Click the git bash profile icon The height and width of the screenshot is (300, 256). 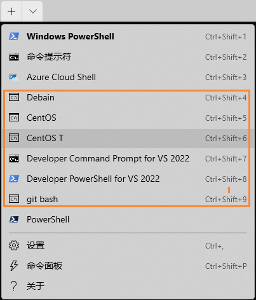pos(14,199)
